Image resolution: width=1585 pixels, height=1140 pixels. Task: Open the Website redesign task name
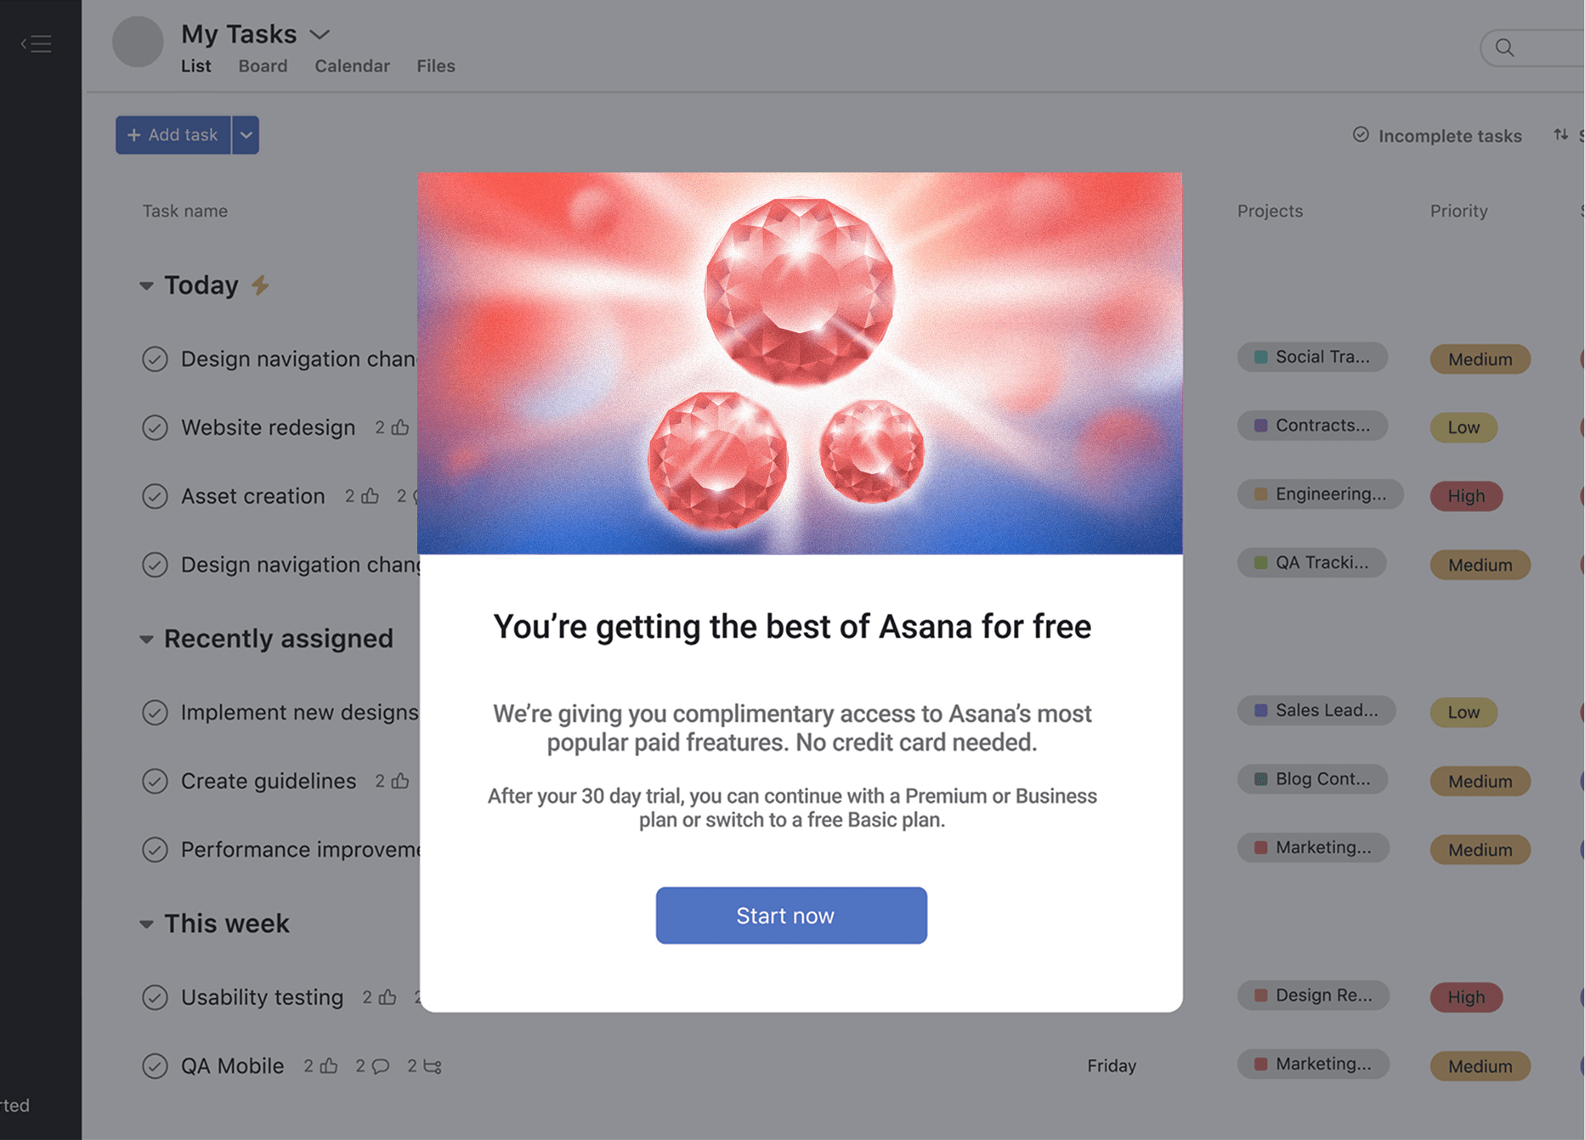pyautogui.click(x=268, y=427)
